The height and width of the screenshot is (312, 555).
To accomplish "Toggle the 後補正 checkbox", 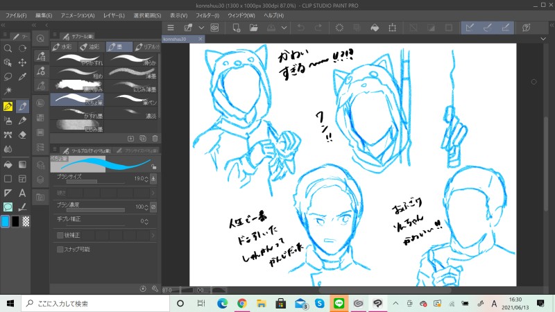I will coord(60,235).
